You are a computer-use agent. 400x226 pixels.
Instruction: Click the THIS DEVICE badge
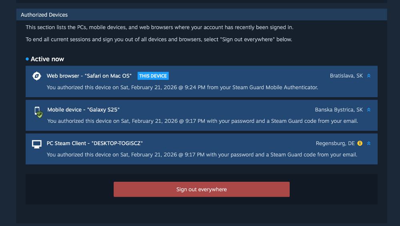[x=153, y=76]
